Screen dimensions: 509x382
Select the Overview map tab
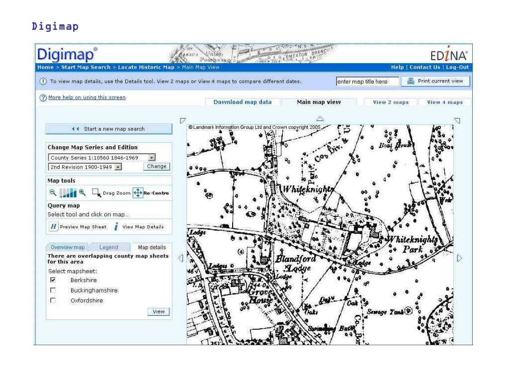68,247
